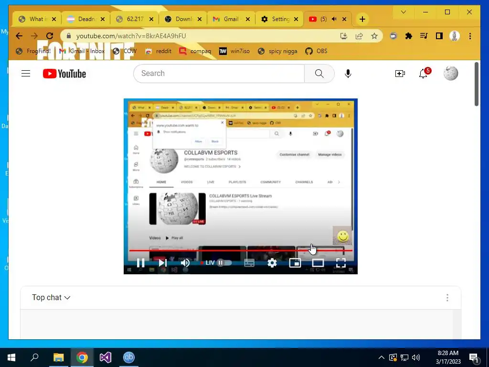Toggle subtitles/captions in video player

click(249, 263)
